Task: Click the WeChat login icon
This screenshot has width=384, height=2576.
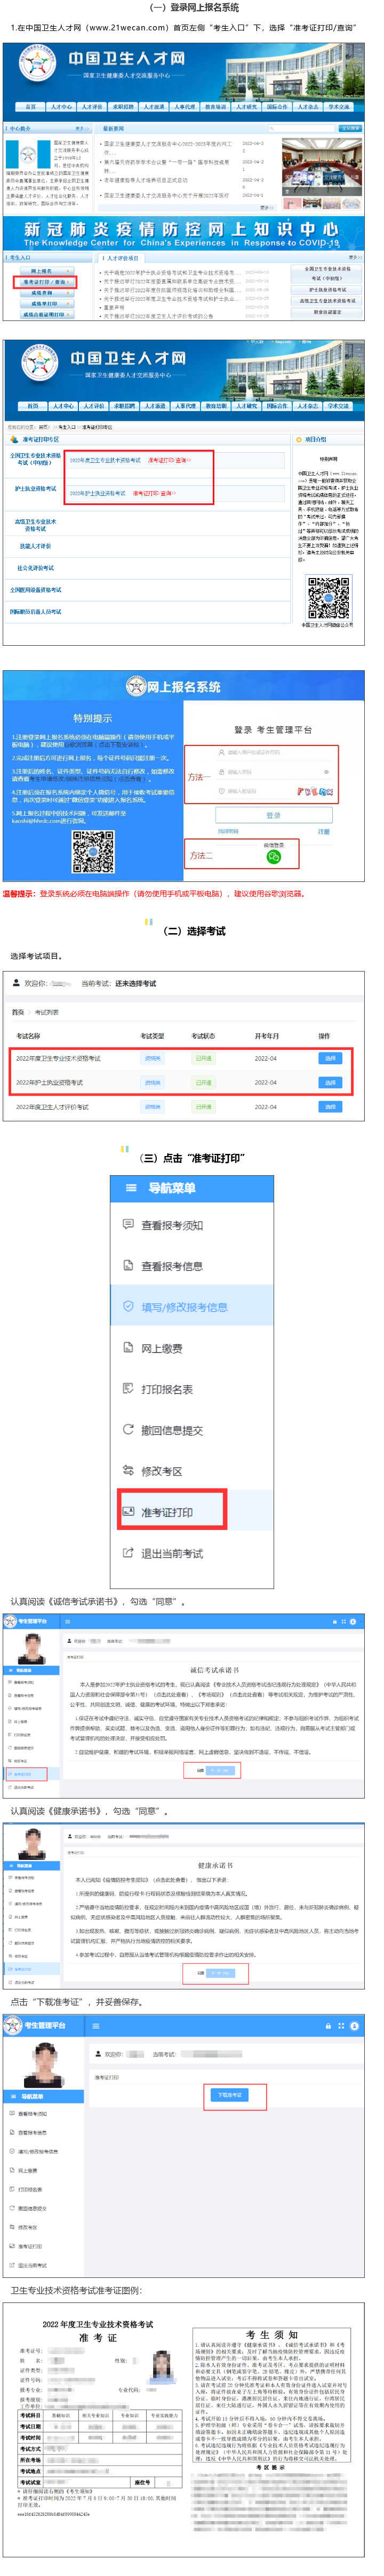Action: (x=274, y=857)
